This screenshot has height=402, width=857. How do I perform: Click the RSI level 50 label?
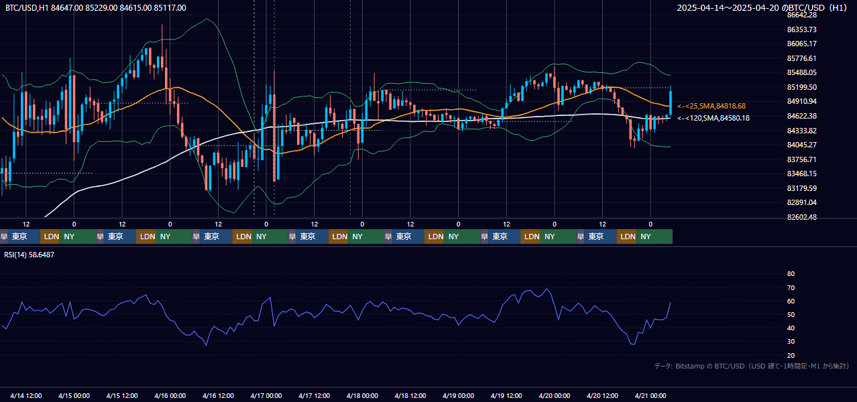tap(791, 314)
